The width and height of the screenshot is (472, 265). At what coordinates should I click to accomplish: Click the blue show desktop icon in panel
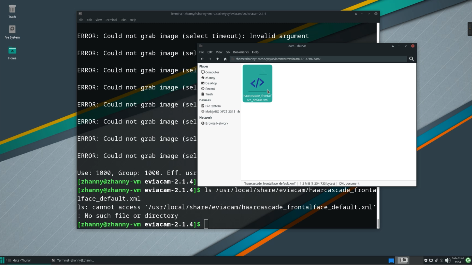point(391,260)
